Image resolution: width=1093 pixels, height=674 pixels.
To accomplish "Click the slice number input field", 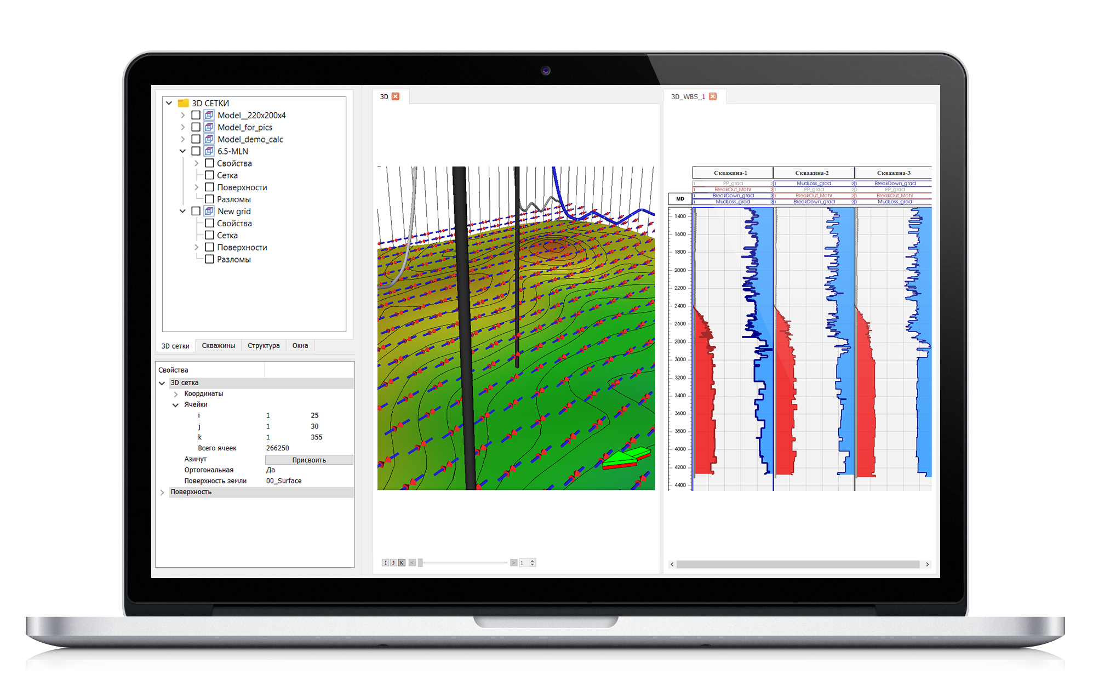I will pyautogui.click(x=524, y=563).
